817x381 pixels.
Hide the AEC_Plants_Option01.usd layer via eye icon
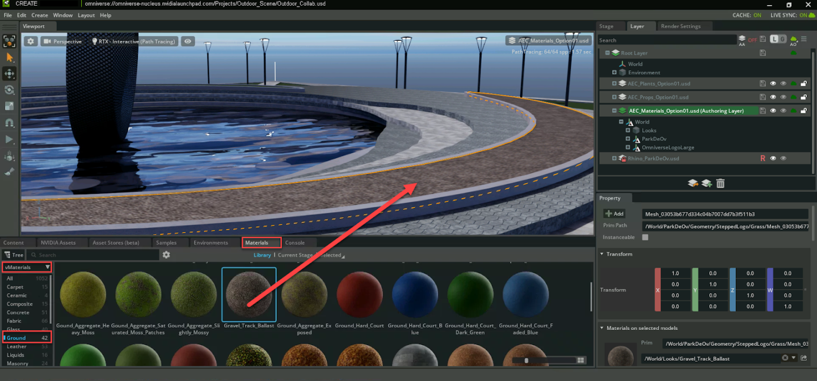click(x=773, y=83)
